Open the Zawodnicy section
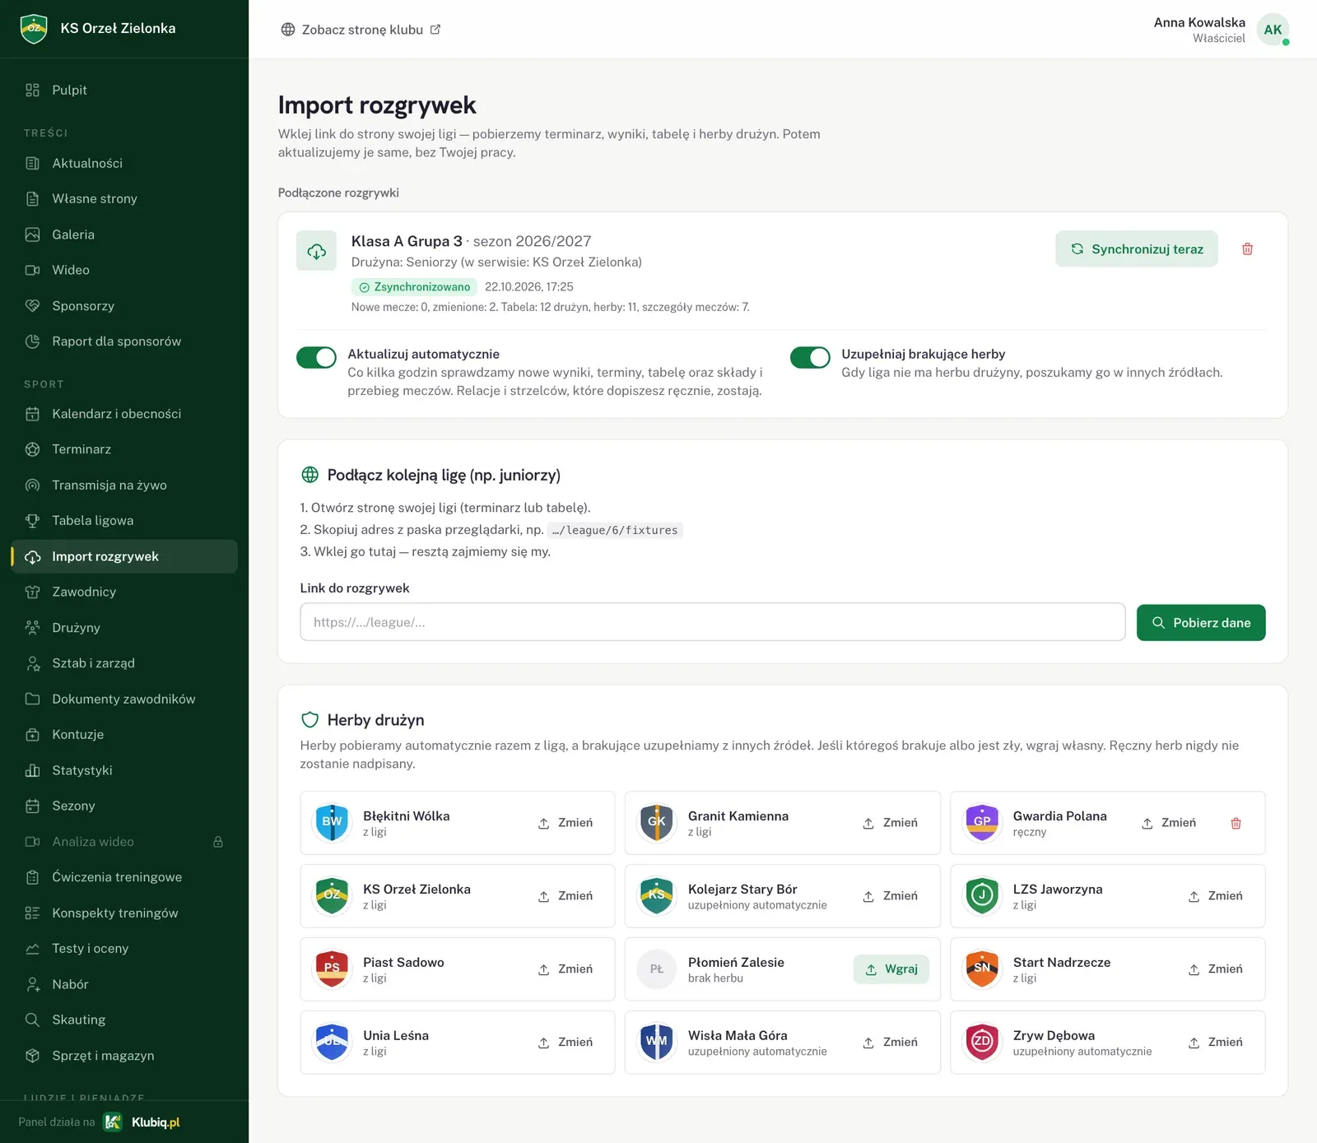The width and height of the screenshot is (1317, 1143). pyautogui.click(x=124, y=592)
